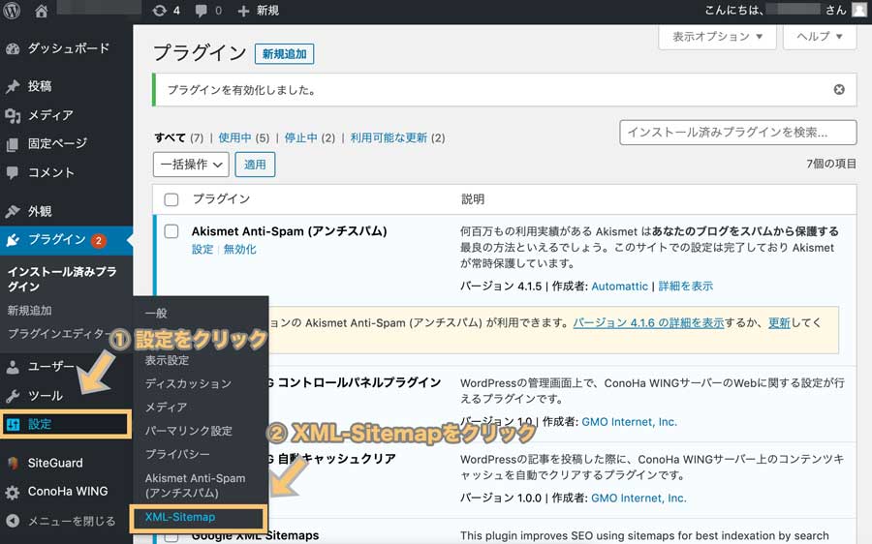Click Akismet 無効化 link

click(239, 250)
